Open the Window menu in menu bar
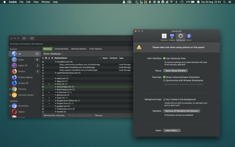The height and width of the screenshot is (147, 235). click(46, 2)
